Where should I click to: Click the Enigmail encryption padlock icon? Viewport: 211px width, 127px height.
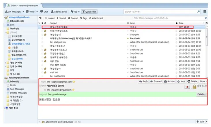[x=194, y=87]
